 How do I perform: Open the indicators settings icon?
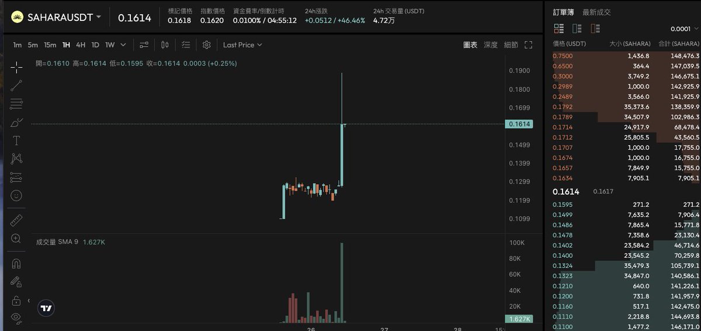144,44
